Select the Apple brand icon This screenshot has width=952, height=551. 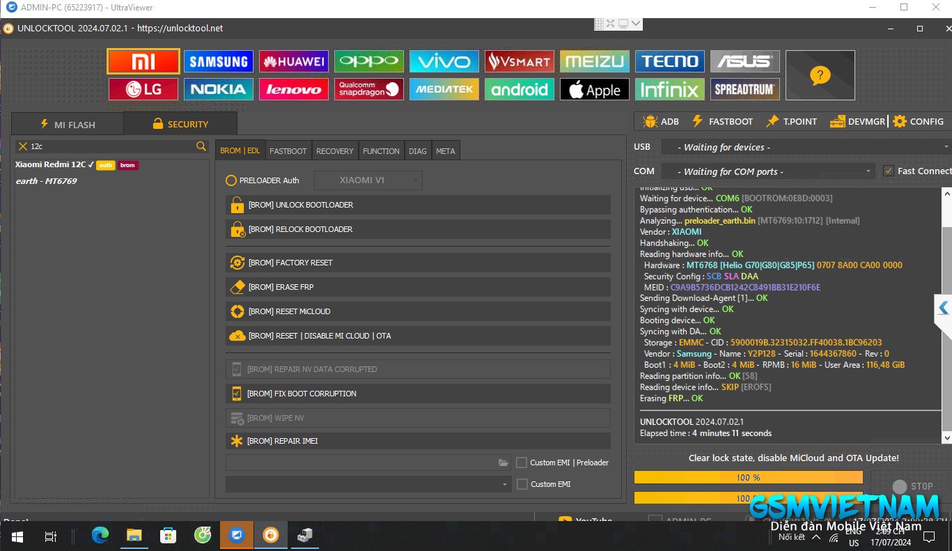595,89
